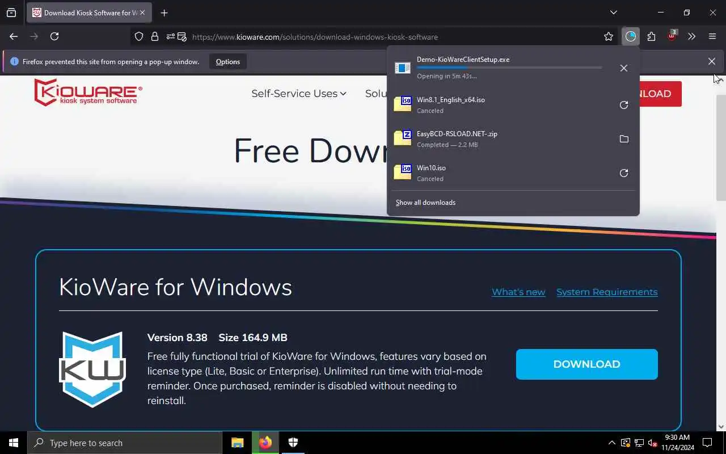The image size is (726, 454).
Task: Toggle the downloads panel toolbar button
Action: coord(631,36)
